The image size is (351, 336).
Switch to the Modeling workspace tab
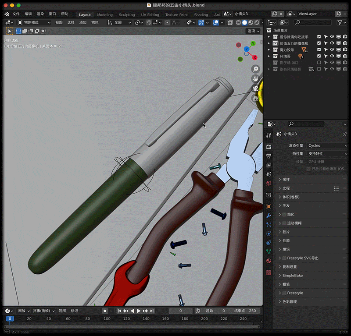tap(105, 15)
